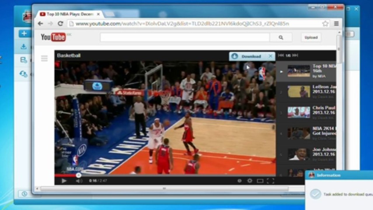373x210 pixels.
Task: Reload the YouTube page
Action: coord(60,24)
